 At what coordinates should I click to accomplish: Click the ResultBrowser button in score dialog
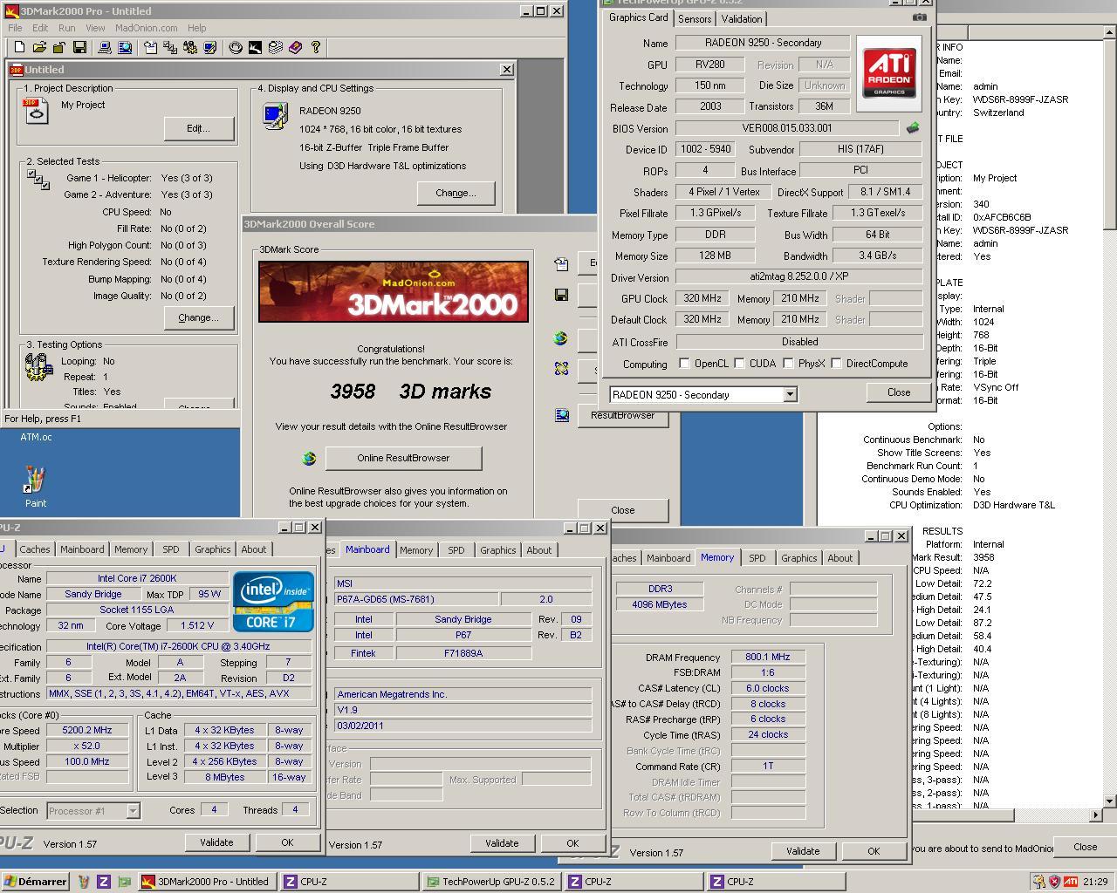pos(623,416)
